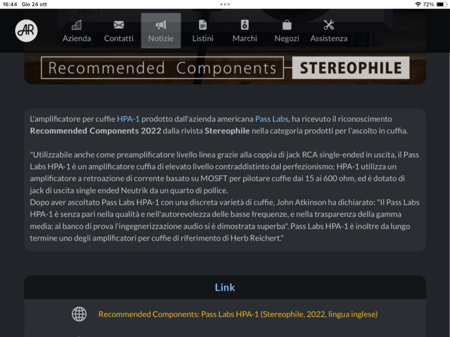
Task: Tap the Gio 24 ott date
Action: [x=33, y=4]
